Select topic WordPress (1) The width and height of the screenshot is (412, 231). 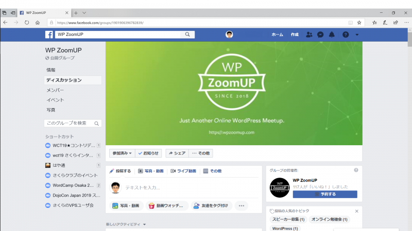[285, 228]
